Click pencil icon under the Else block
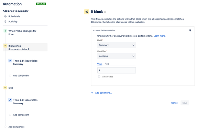197x134 pixels. click(x=10, y=100)
